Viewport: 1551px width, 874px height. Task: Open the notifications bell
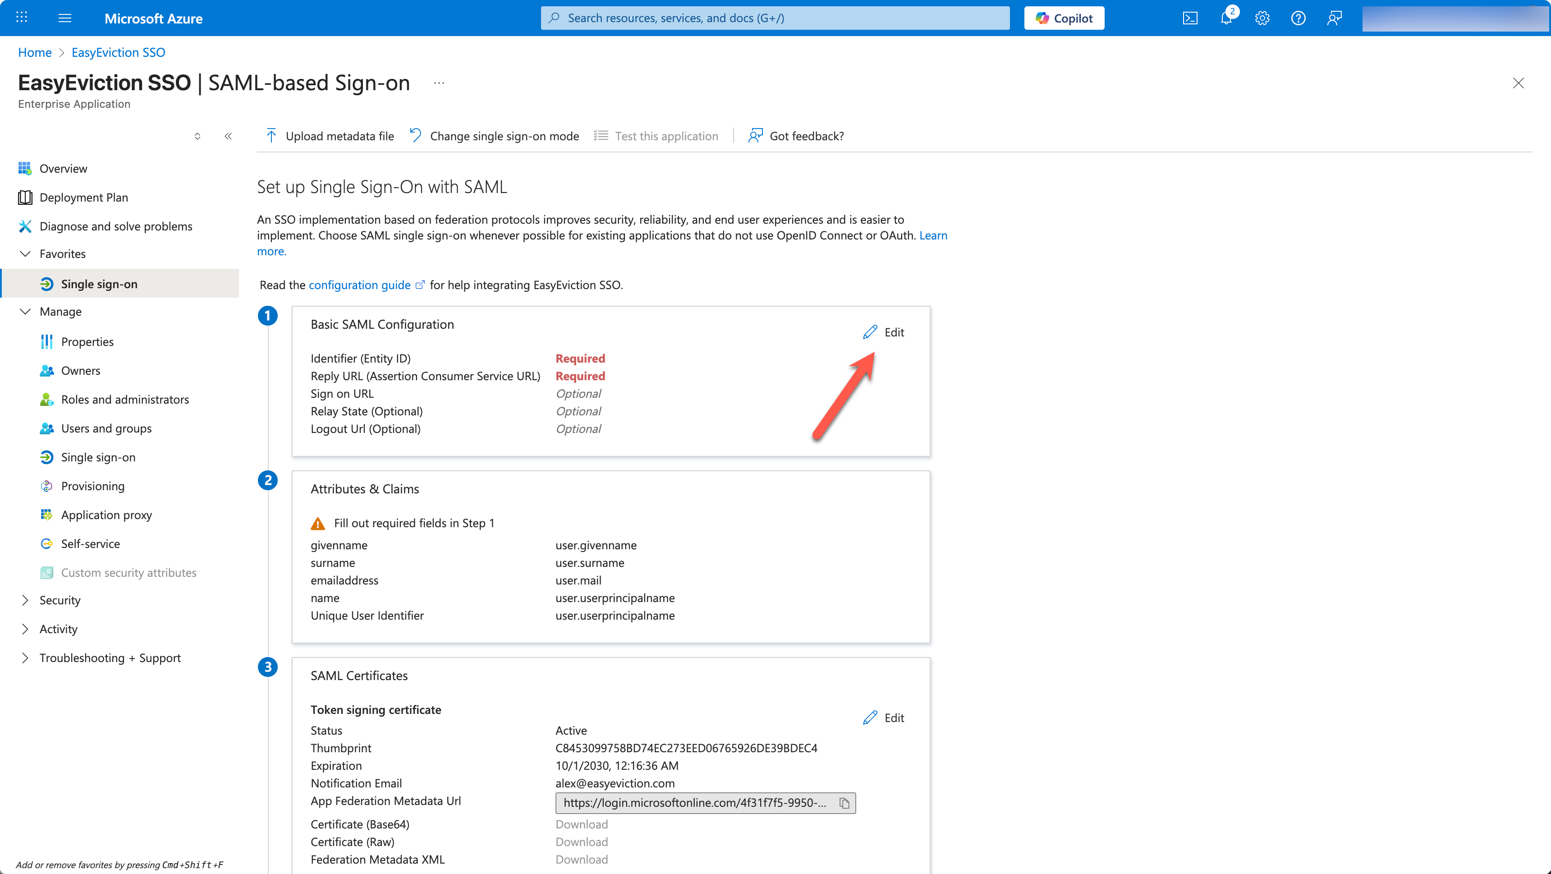[x=1226, y=18]
